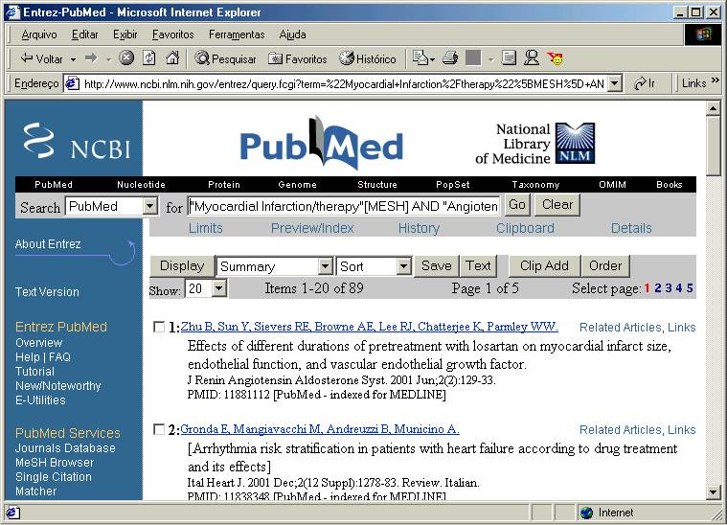Image resolution: width=727 pixels, height=525 pixels.
Task: Click the National Library of Medicine logo
Action: click(x=535, y=144)
